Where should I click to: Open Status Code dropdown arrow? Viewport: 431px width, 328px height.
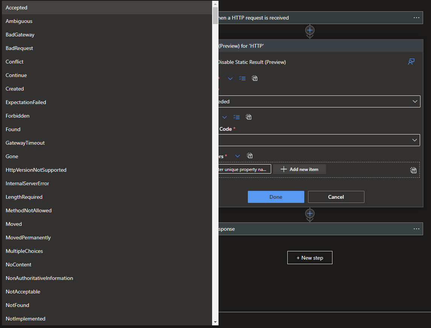pos(414,140)
